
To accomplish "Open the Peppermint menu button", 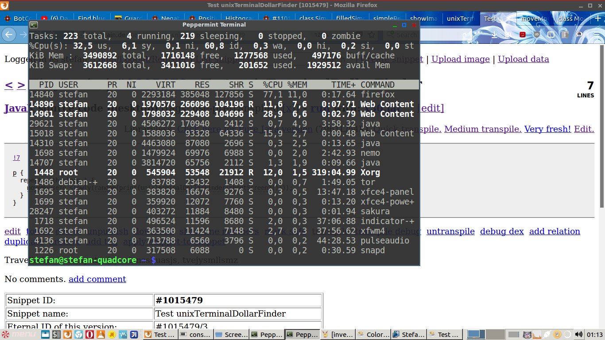I will (19, 334).
